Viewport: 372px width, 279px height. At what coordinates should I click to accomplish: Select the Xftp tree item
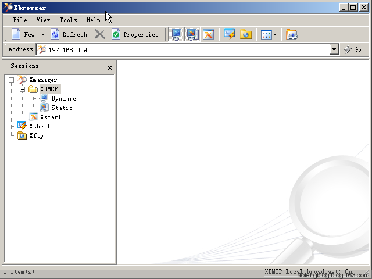[36, 135]
